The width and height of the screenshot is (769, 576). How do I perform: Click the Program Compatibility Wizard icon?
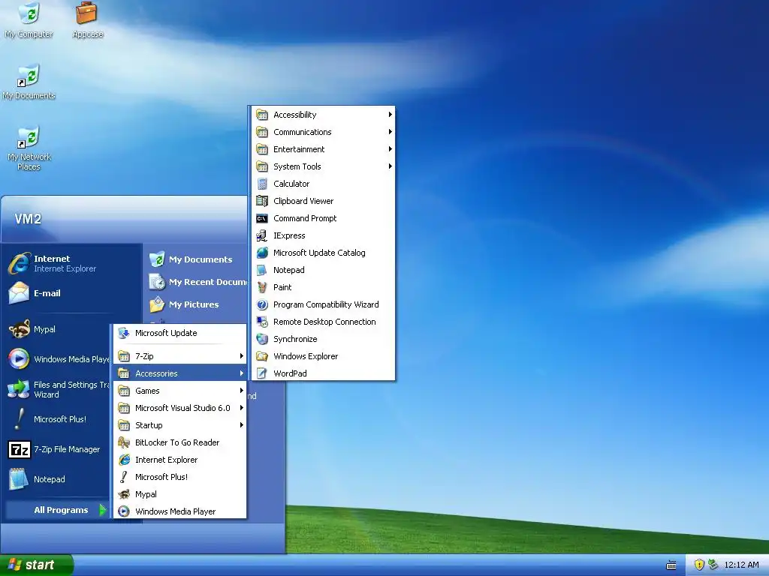pyautogui.click(x=262, y=304)
